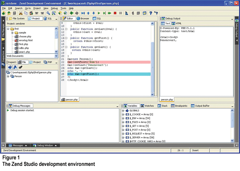Image resolution: width=240 pixels, height=171 pixels.
Task: Open the Output Buffer tab
Action: (200, 106)
